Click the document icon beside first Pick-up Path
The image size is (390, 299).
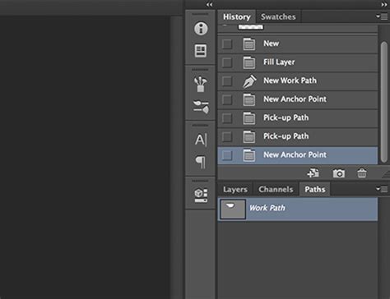pyautogui.click(x=248, y=118)
